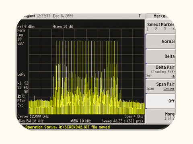Screen dimensions: 193x144
Task: Click the Atten 10 dB annotation
Action: [63, 26]
